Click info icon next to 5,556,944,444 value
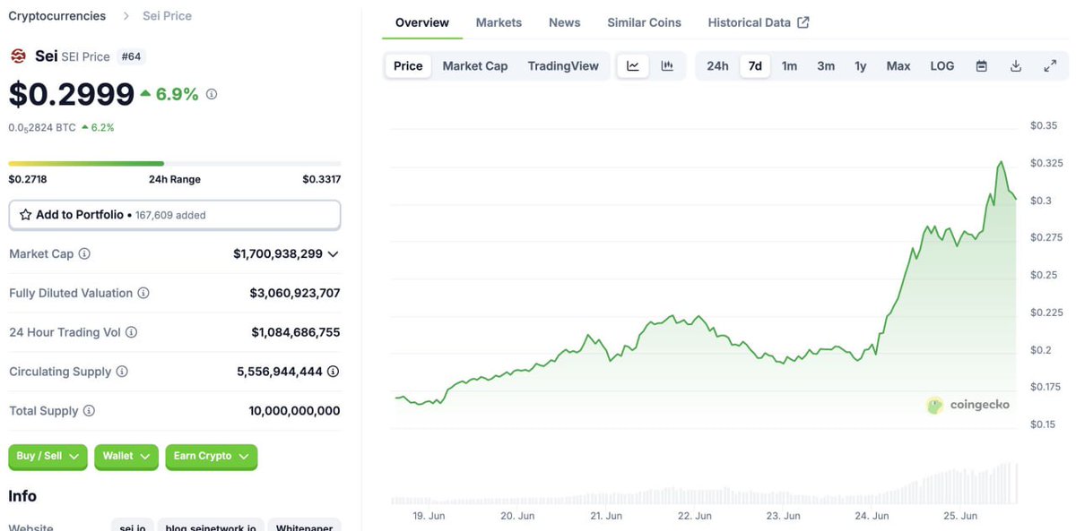This screenshot has width=1076, height=531. tap(334, 372)
